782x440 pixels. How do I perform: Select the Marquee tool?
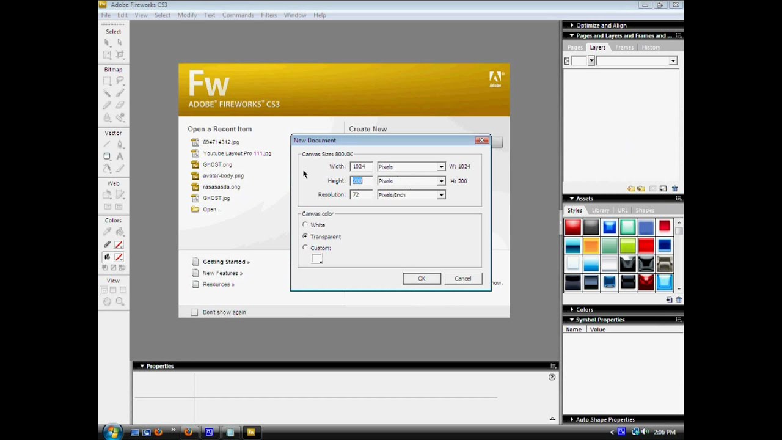click(107, 81)
